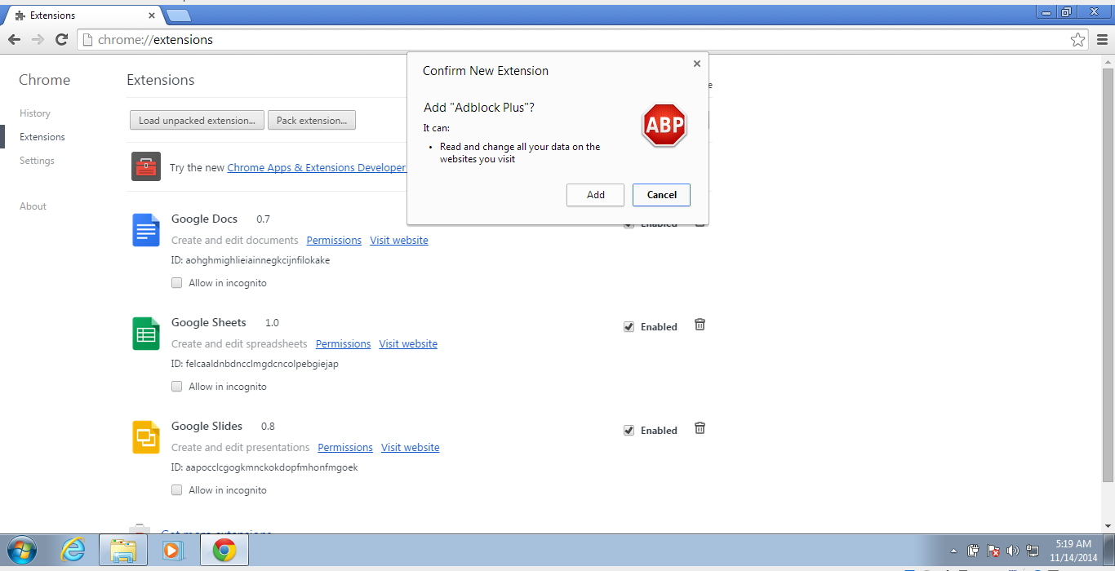Open Chrome Apps & Extensions Developer link
The width and height of the screenshot is (1115, 571).
tap(316, 168)
